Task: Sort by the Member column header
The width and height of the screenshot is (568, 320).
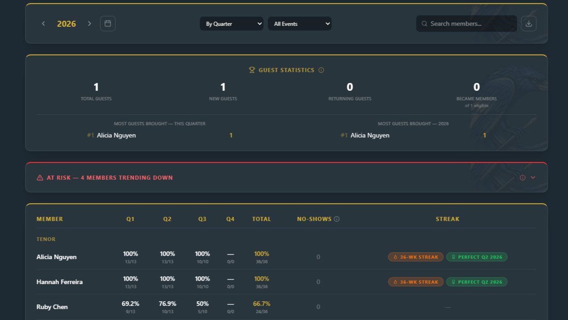Action: pos(50,219)
